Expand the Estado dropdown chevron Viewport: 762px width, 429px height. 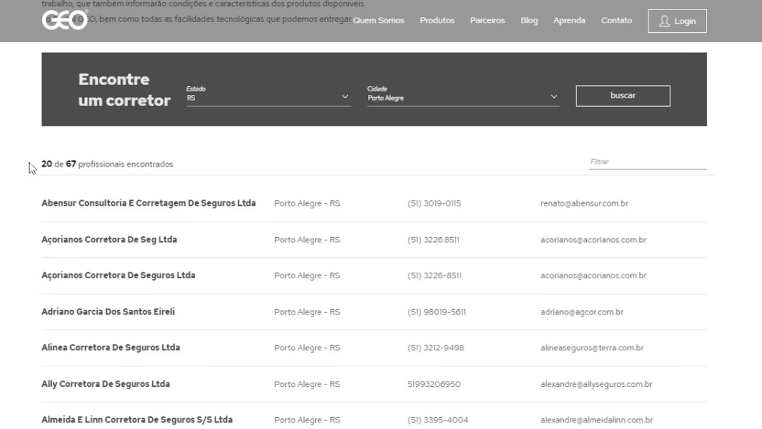pyautogui.click(x=345, y=97)
